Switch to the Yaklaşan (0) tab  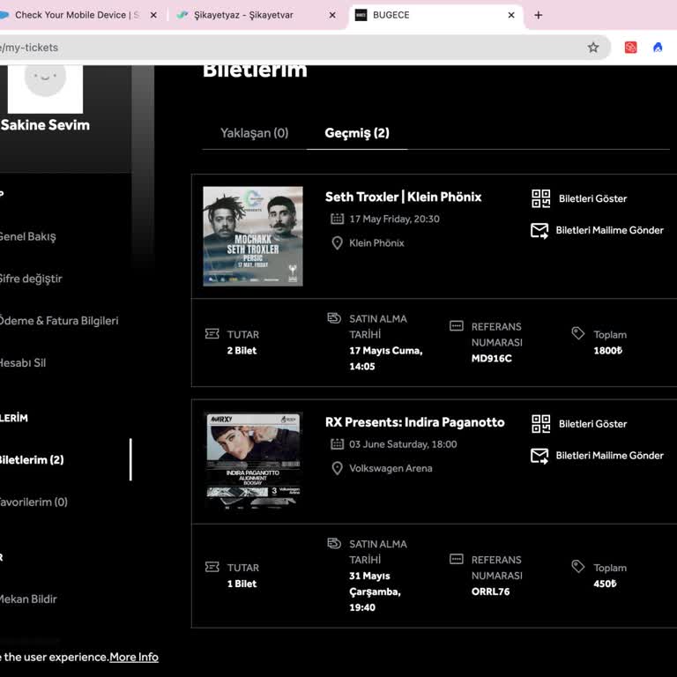[x=254, y=133]
